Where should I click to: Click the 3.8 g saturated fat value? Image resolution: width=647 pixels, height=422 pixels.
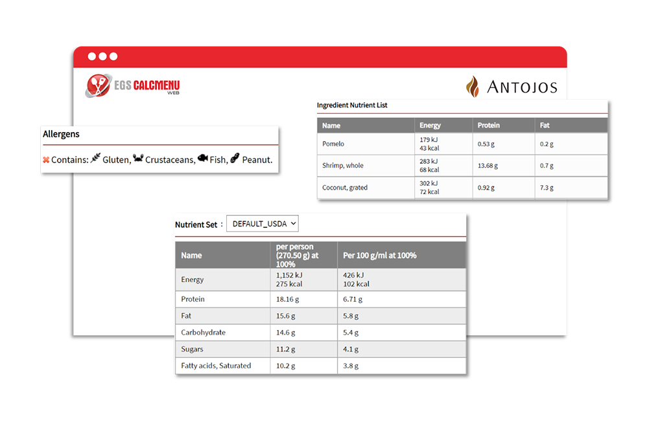coord(351,366)
